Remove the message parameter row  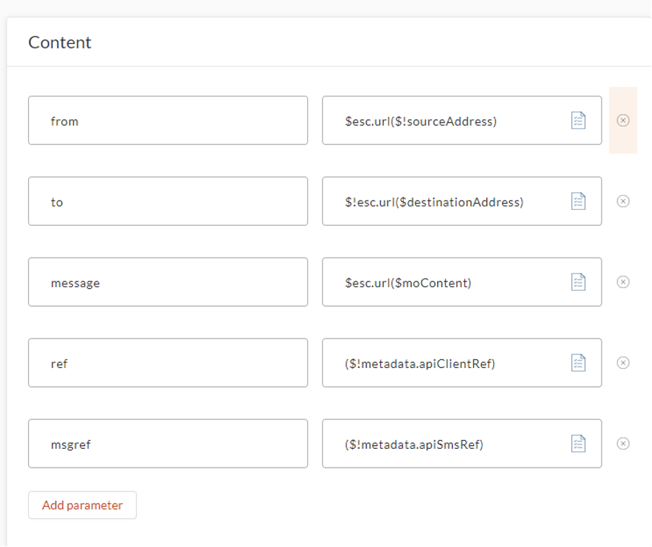click(x=623, y=281)
